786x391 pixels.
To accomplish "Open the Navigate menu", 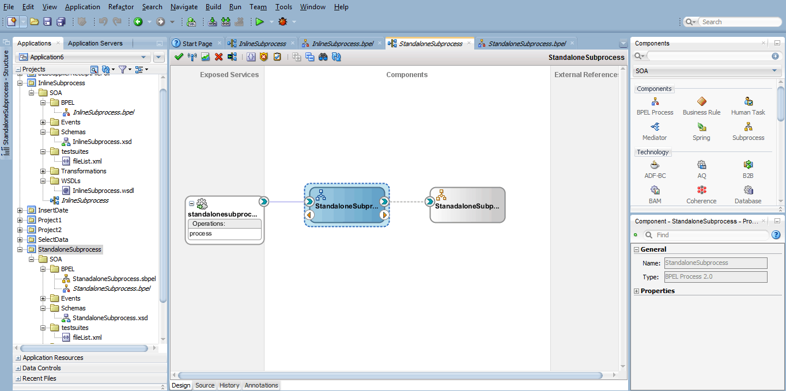I will click(184, 7).
